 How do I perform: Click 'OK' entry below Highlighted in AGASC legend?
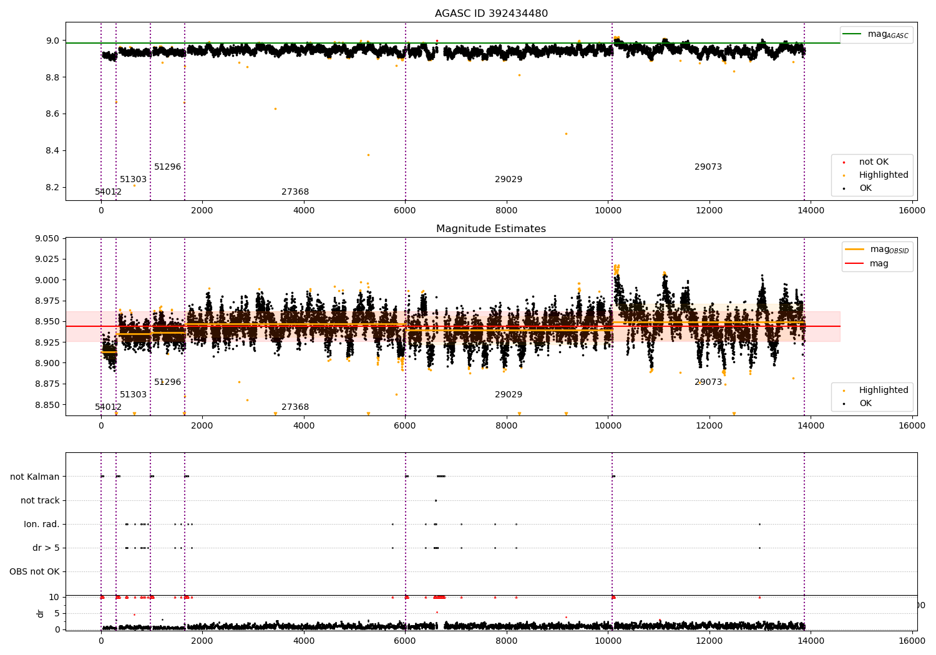click(x=858, y=188)
